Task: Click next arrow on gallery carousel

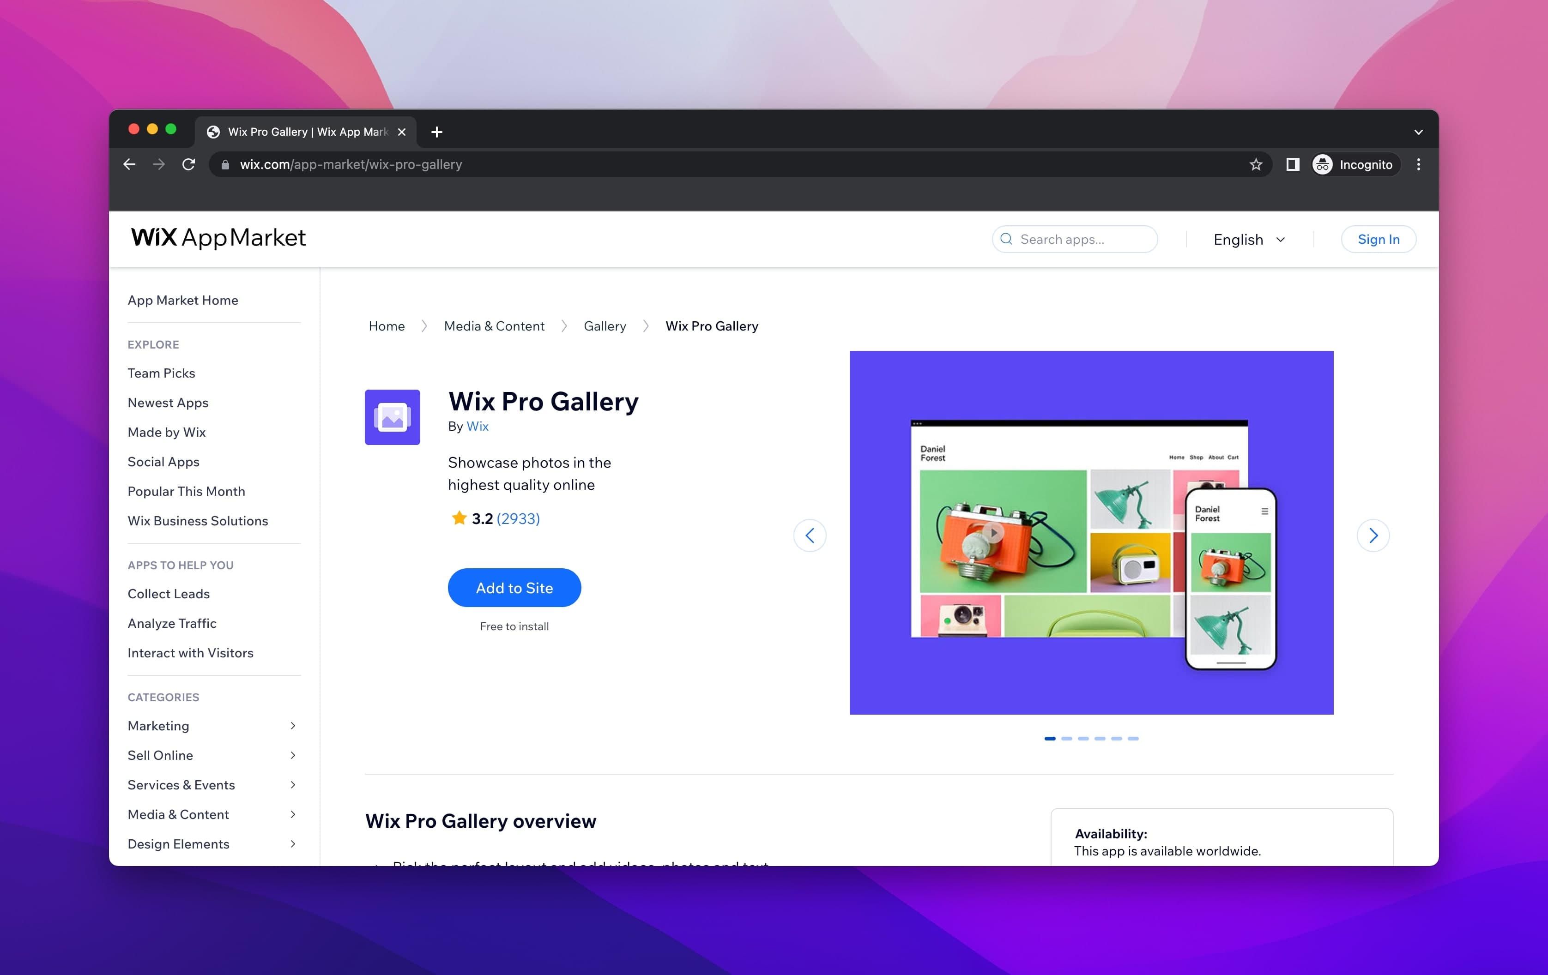Action: click(1375, 535)
